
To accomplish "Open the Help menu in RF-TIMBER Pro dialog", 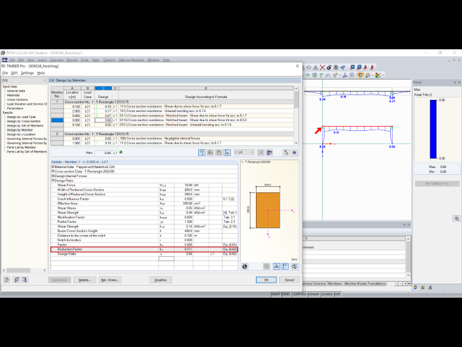I will tap(41, 73).
